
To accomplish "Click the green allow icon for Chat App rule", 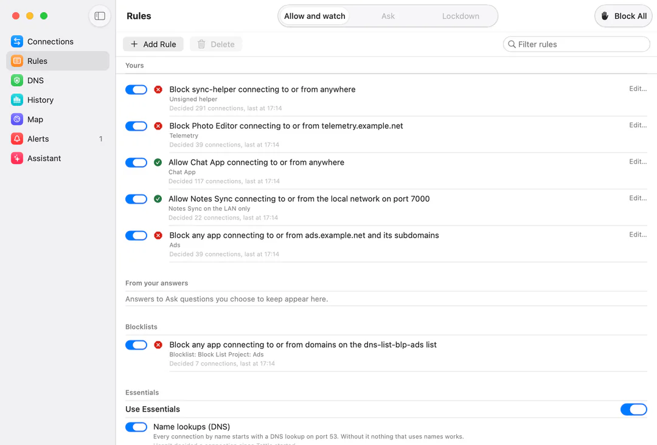I will tap(158, 162).
